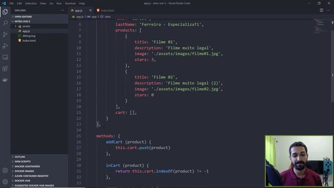Viewport: 334px width, 188px height.
Task: Click the webcam overlay video
Action: [299, 161]
